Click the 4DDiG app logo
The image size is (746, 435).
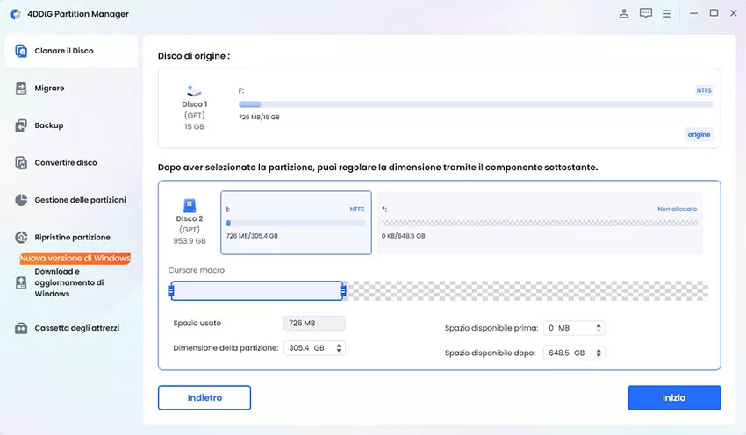(x=17, y=14)
